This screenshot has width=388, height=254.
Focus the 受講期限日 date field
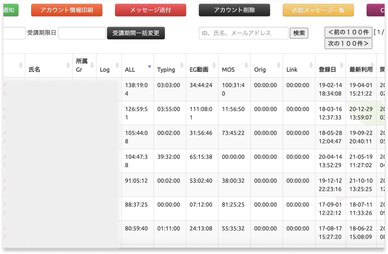(x=82, y=33)
